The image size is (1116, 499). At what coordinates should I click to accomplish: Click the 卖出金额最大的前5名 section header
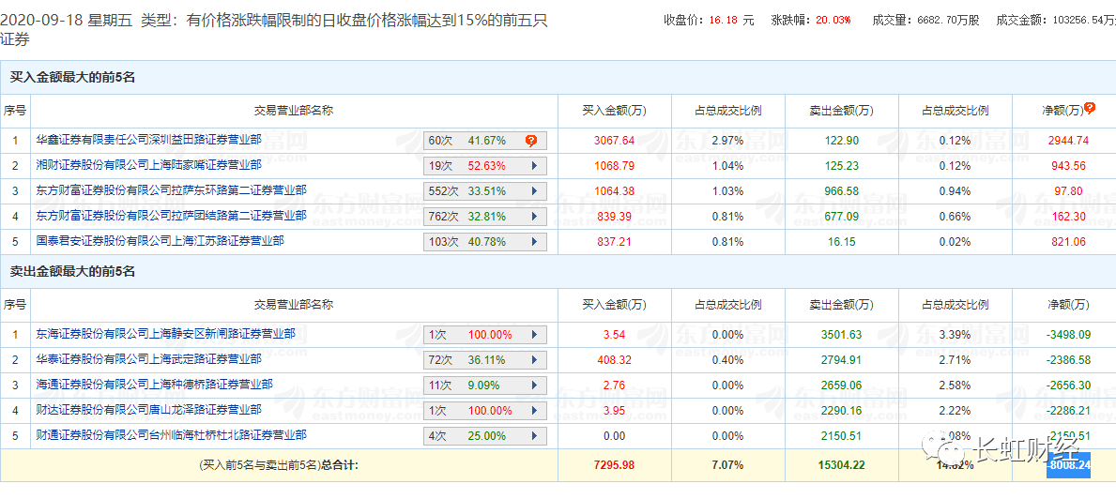point(72,271)
